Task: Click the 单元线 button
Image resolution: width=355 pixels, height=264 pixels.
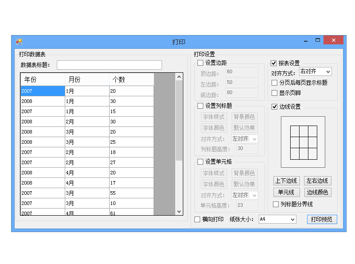Action: (286, 192)
